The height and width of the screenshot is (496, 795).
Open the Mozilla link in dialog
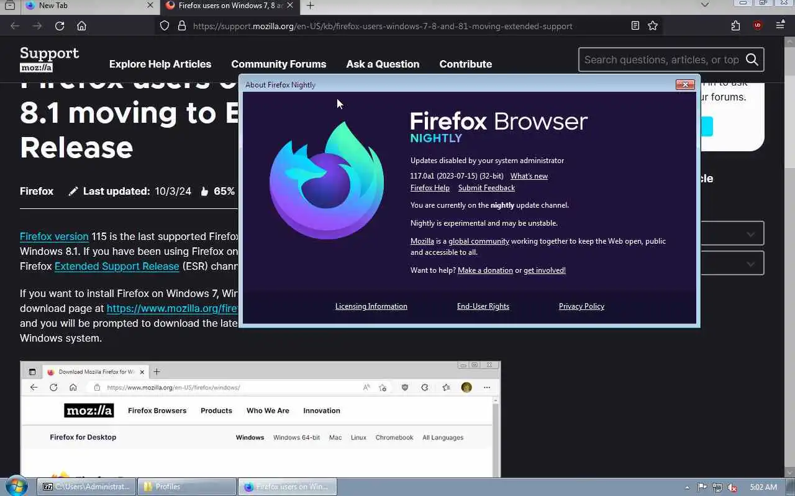click(x=422, y=241)
